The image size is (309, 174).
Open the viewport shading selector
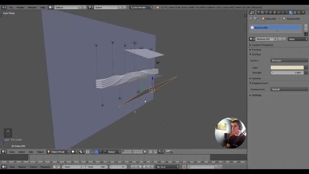[x=74, y=152]
